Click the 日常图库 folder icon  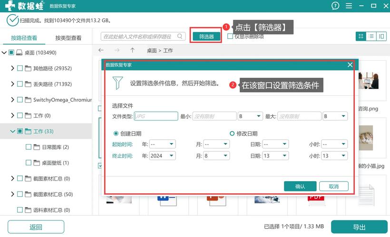click(37, 147)
